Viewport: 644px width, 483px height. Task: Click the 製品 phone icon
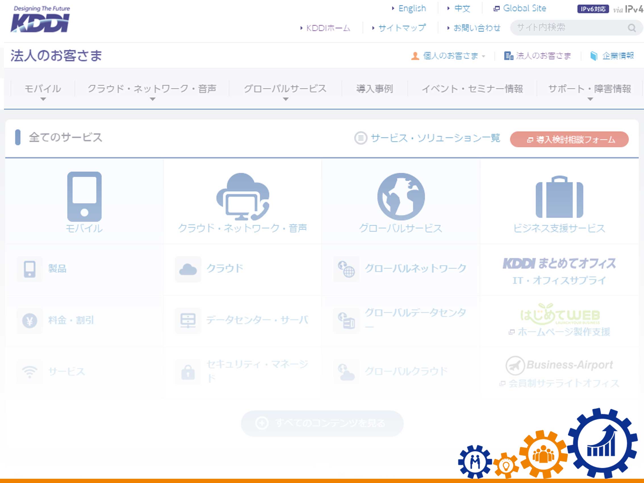coord(30,269)
